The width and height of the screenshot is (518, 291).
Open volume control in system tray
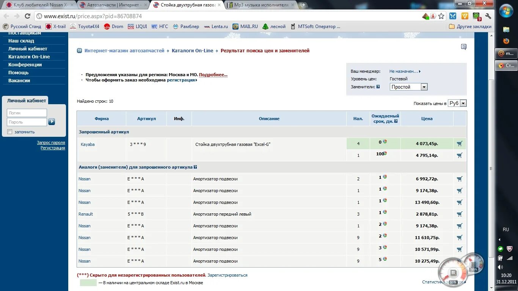(x=501, y=267)
